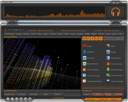
Task: Click the Install button
Action: [46, 94]
